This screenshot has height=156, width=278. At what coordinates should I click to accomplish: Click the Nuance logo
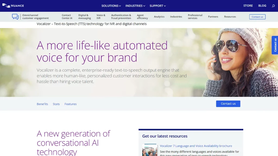click(x=13, y=6)
